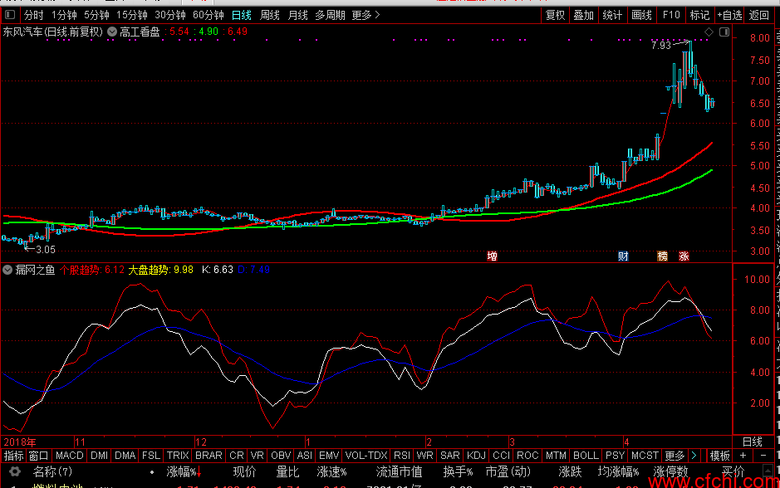Select the BRAR indicator
The width and height of the screenshot is (780, 488).
(x=209, y=455)
